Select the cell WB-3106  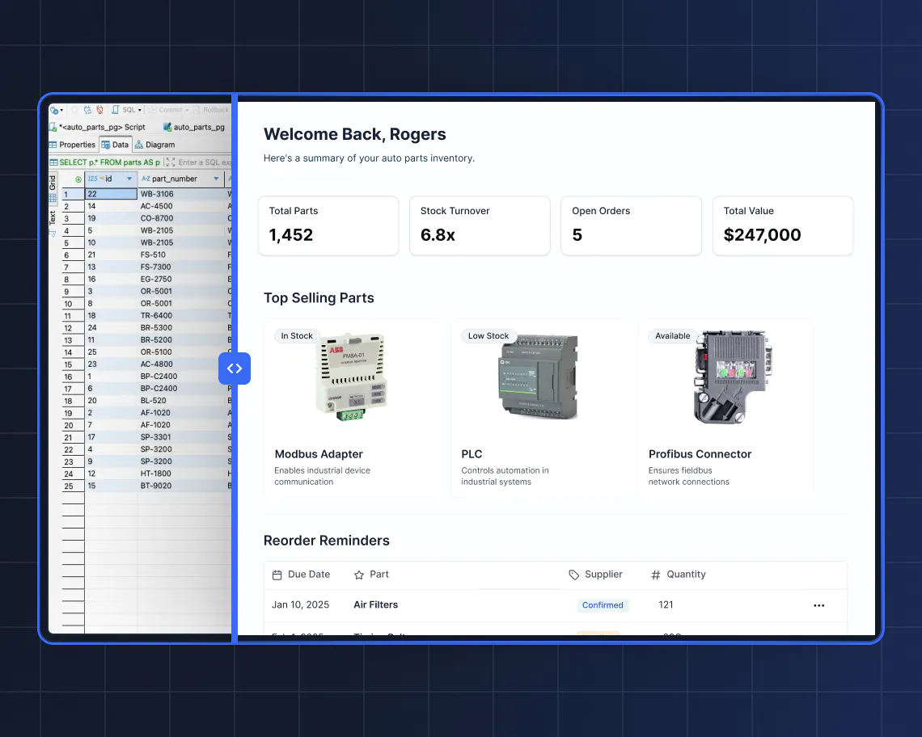pos(182,194)
